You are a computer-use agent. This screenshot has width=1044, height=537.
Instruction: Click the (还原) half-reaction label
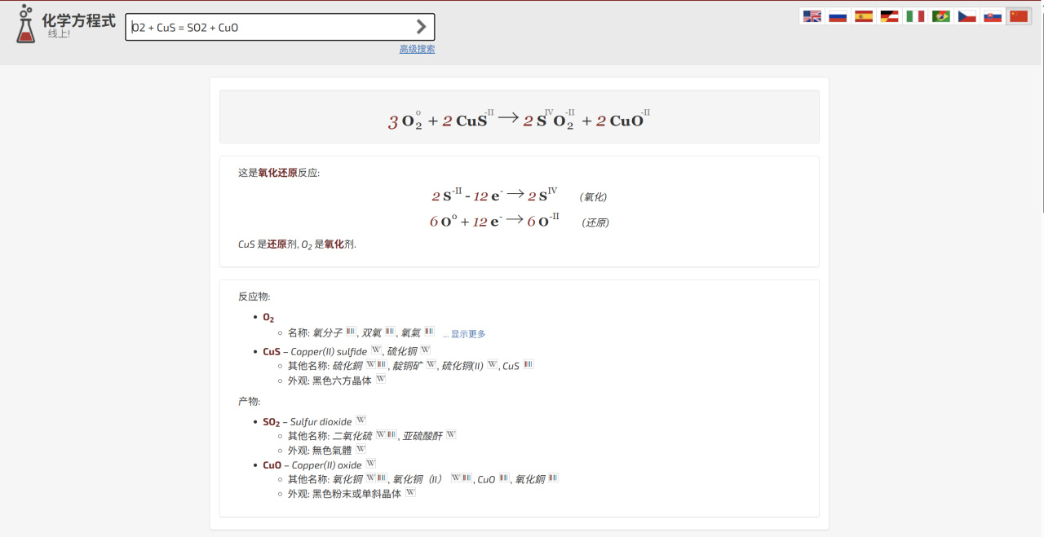595,222
